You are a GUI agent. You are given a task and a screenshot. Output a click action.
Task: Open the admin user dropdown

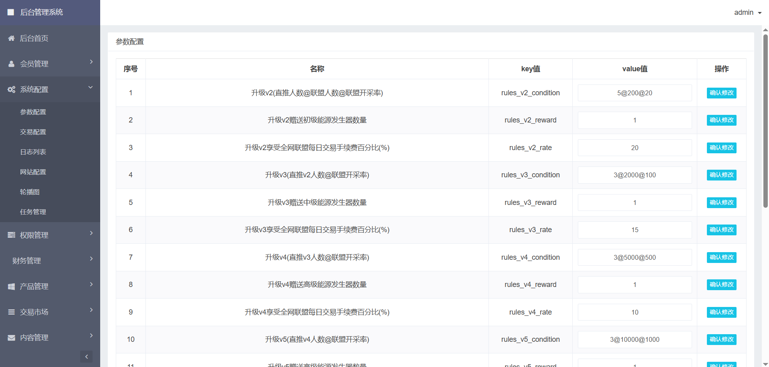point(747,12)
